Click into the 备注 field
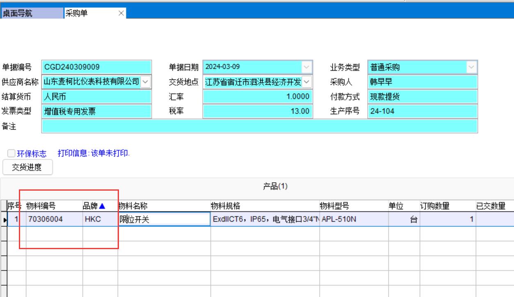The image size is (514, 297). pos(259,126)
